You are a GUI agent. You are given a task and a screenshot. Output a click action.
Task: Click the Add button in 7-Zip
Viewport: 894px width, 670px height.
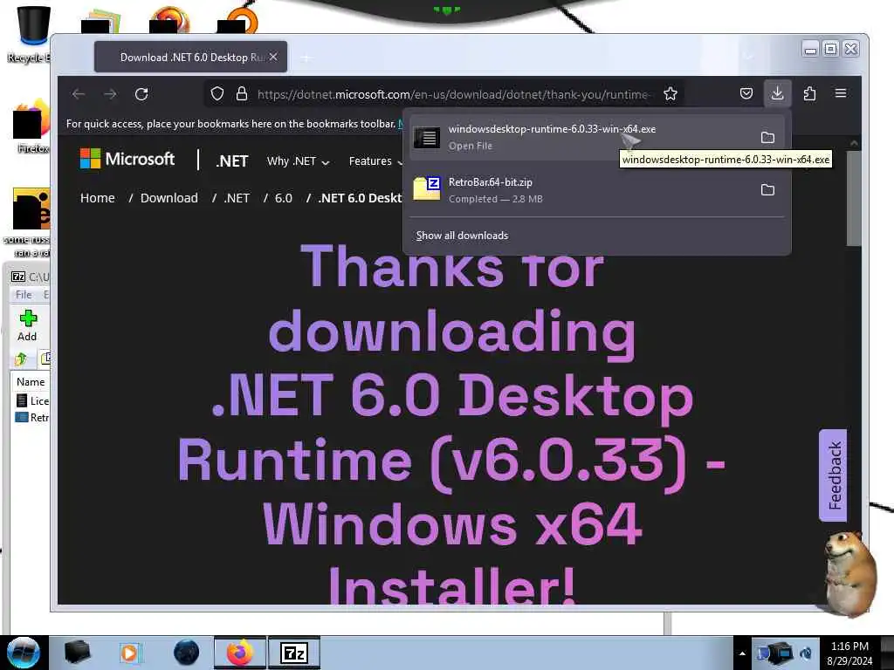tap(27, 325)
